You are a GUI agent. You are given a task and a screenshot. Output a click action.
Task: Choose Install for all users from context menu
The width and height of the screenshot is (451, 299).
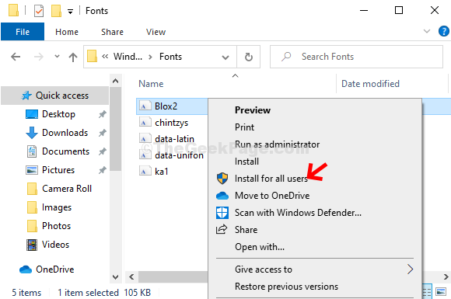click(x=271, y=179)
